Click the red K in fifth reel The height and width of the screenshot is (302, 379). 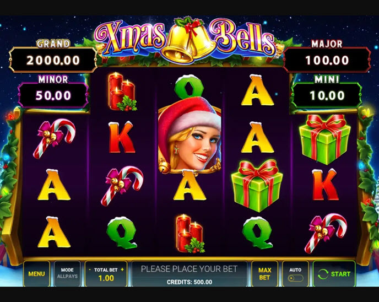(x=324, y=184)
